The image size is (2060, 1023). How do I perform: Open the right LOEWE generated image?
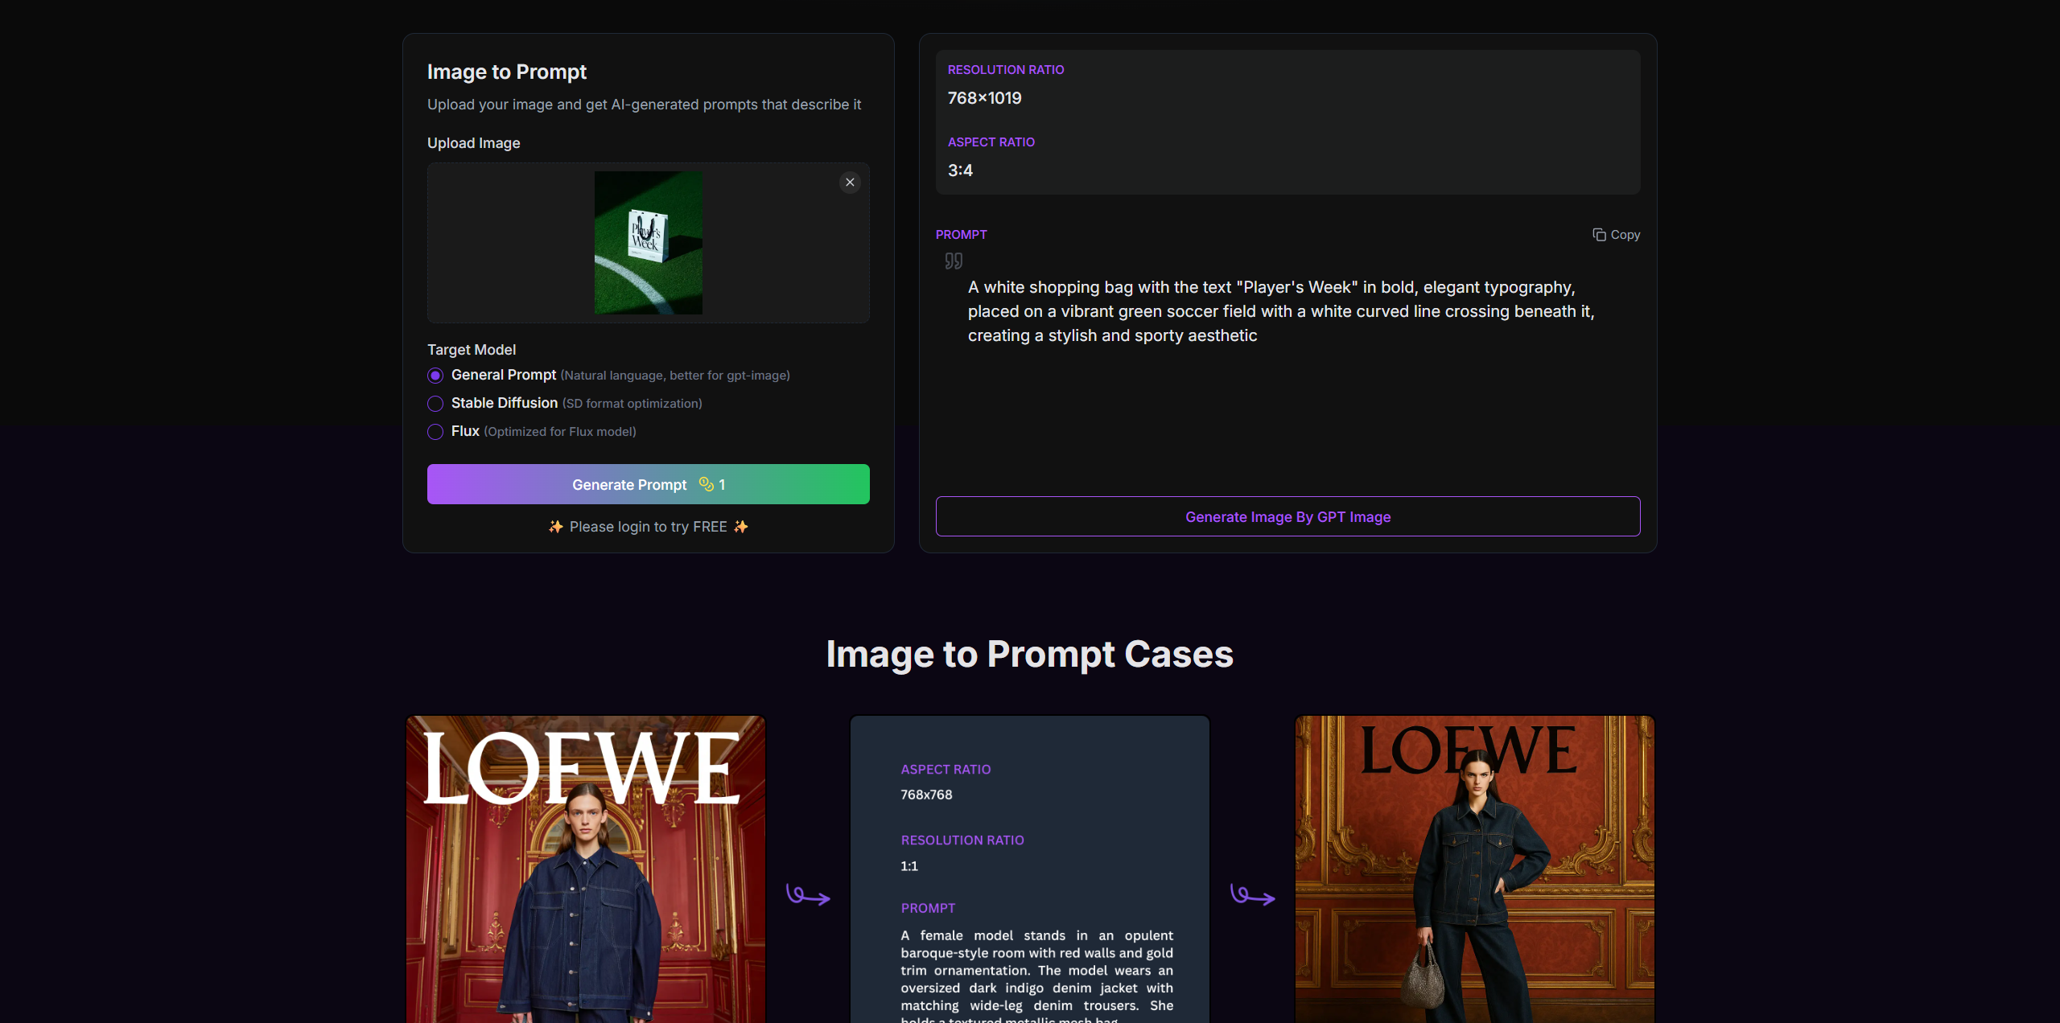point(1474,869)
